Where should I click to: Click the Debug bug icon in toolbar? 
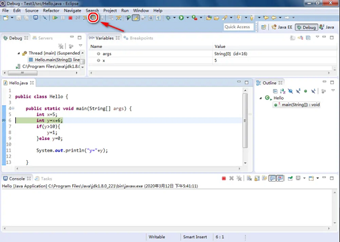(168, 18)
